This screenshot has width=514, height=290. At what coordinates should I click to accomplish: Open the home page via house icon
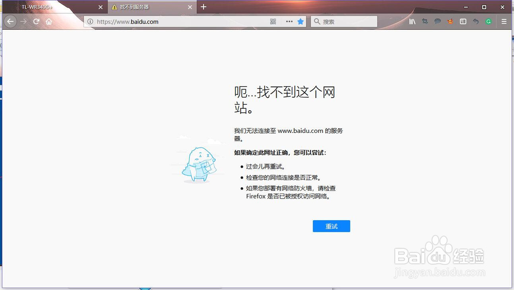click(49, 22)
